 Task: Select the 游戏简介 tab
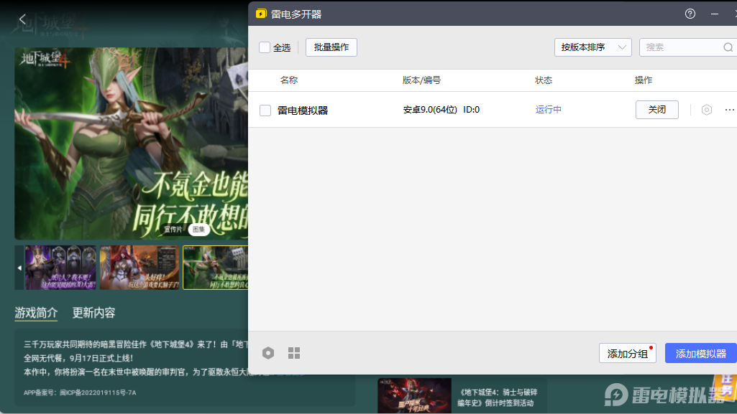(x=36, y=313)
